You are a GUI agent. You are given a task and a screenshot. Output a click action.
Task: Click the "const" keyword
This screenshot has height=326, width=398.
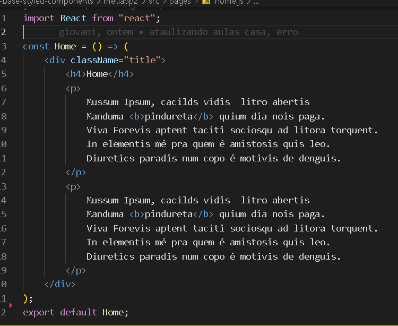click(36, 47)
